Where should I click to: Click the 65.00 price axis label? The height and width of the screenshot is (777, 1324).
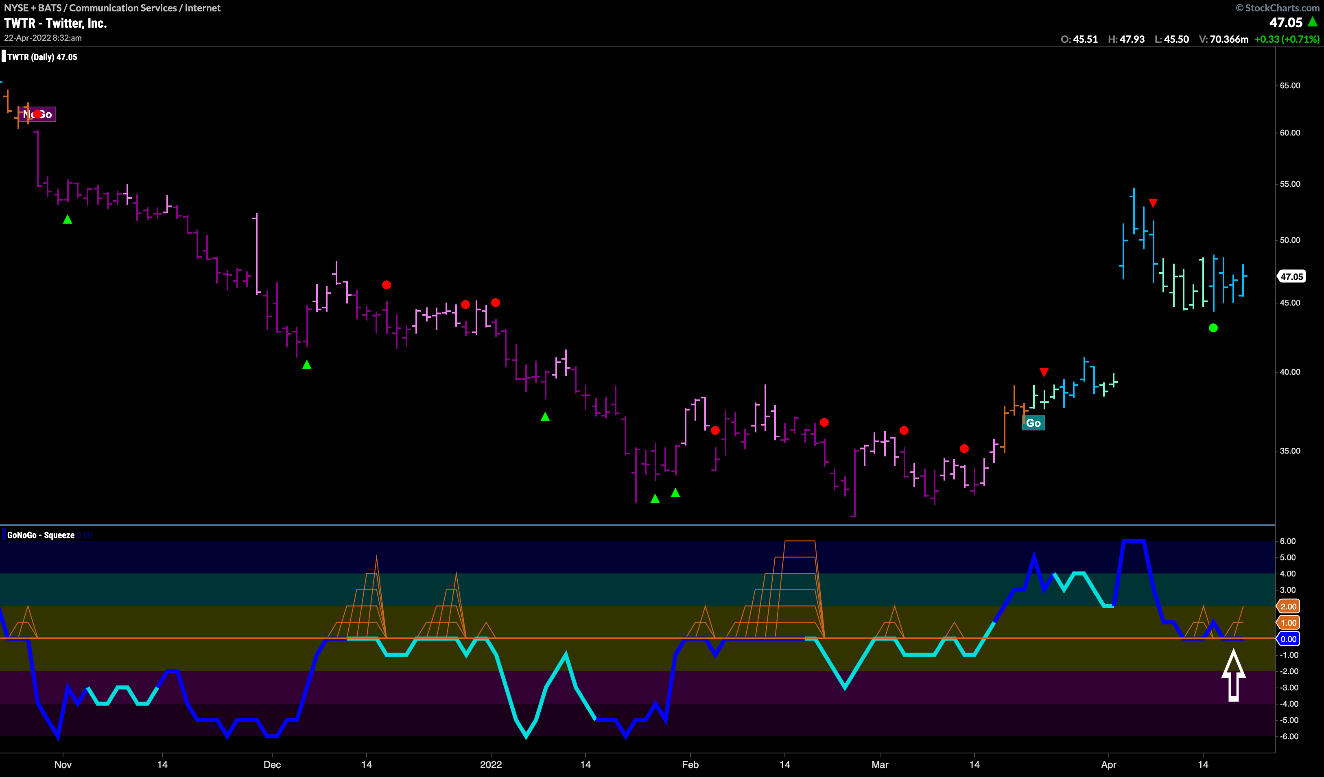pos(1290,86)
